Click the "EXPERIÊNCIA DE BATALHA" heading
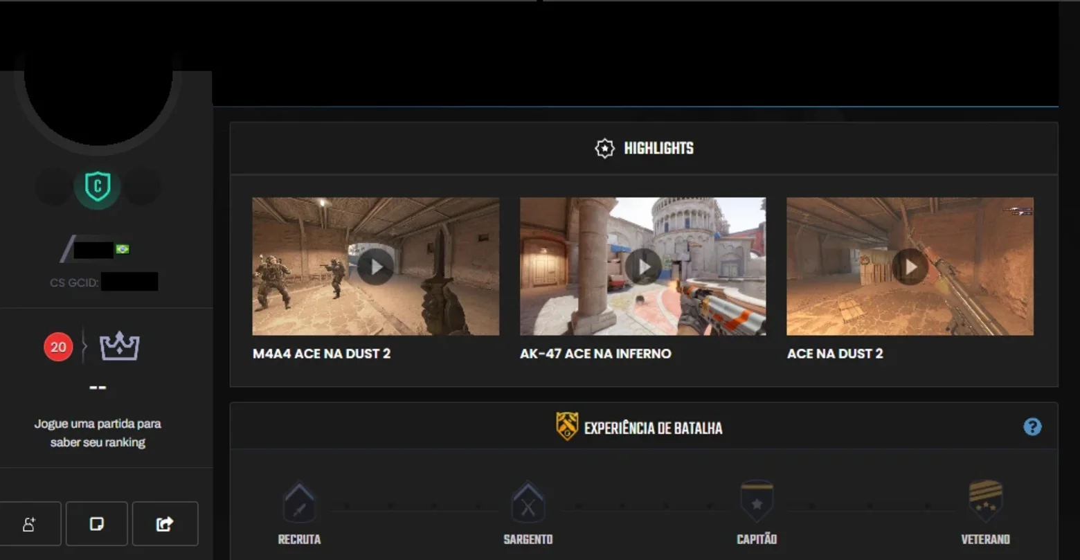The image size is (1080, 560). [x=653, y=428]
